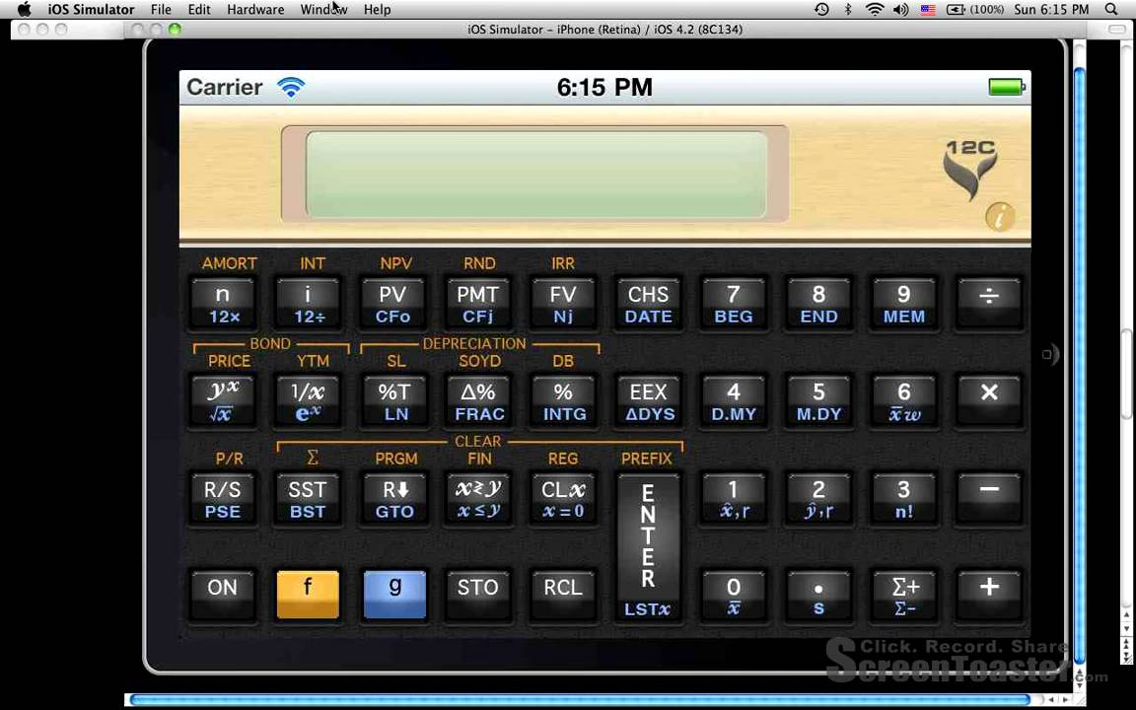Screen dimensions: 1136x710
Task: Tap the divide operator key
Action: point(989,305)
